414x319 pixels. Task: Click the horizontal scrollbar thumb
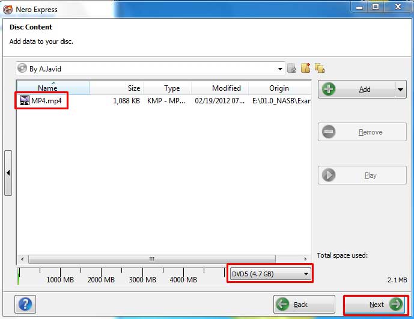click(x=152, y=259)
